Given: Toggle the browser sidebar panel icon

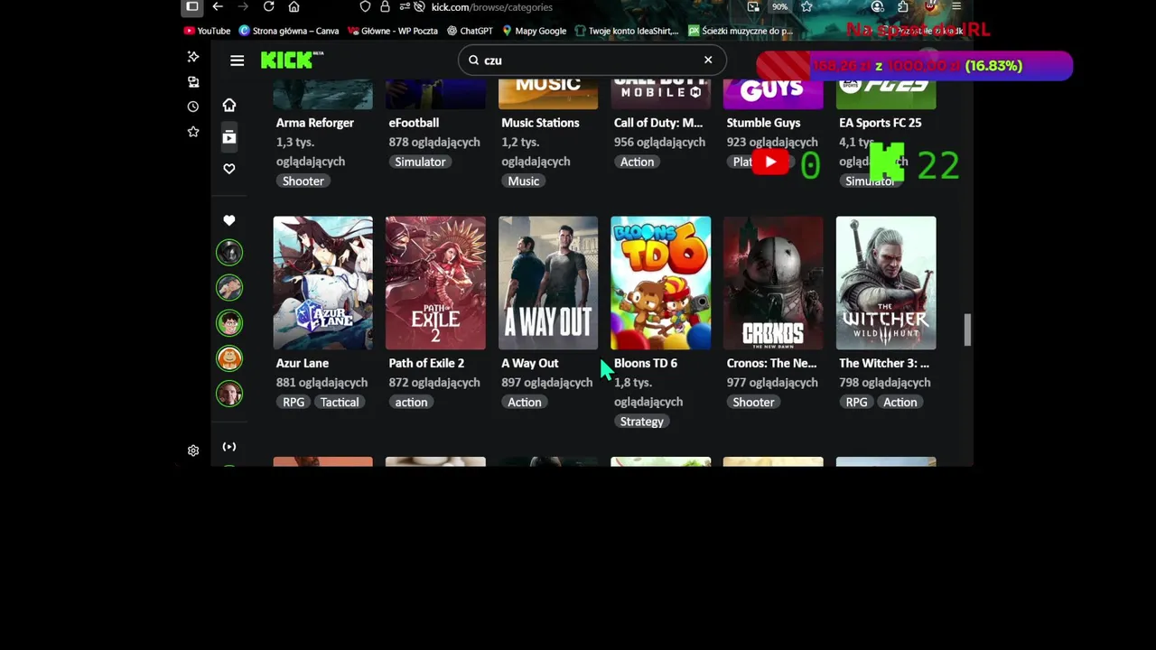Looking at the screenshot, I should (192, 6).
